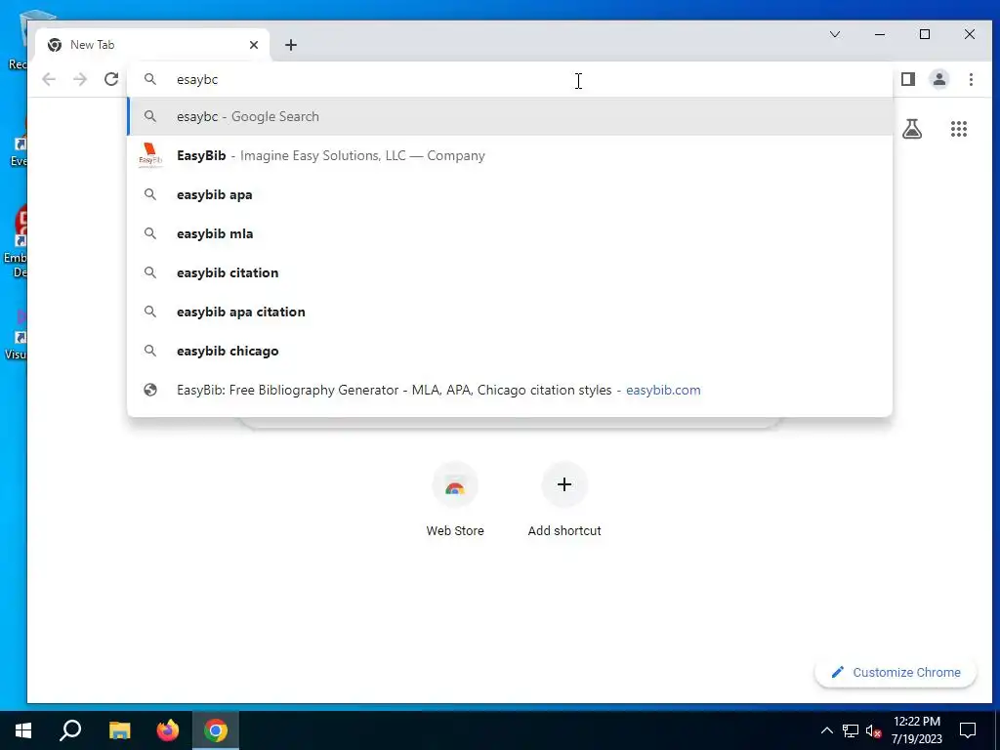Open the Google apps grid icon

click(959, 130)
